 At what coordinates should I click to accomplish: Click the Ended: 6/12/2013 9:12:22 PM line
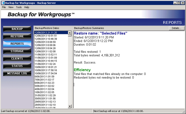(x=93, y=41)
